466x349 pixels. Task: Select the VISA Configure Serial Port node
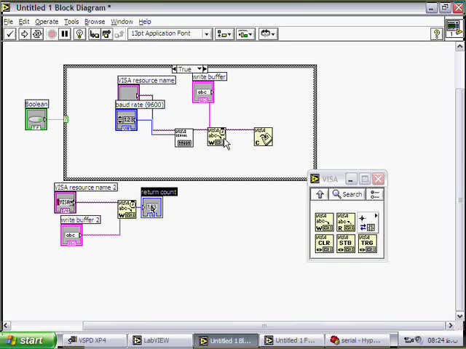tap(184, 137)
